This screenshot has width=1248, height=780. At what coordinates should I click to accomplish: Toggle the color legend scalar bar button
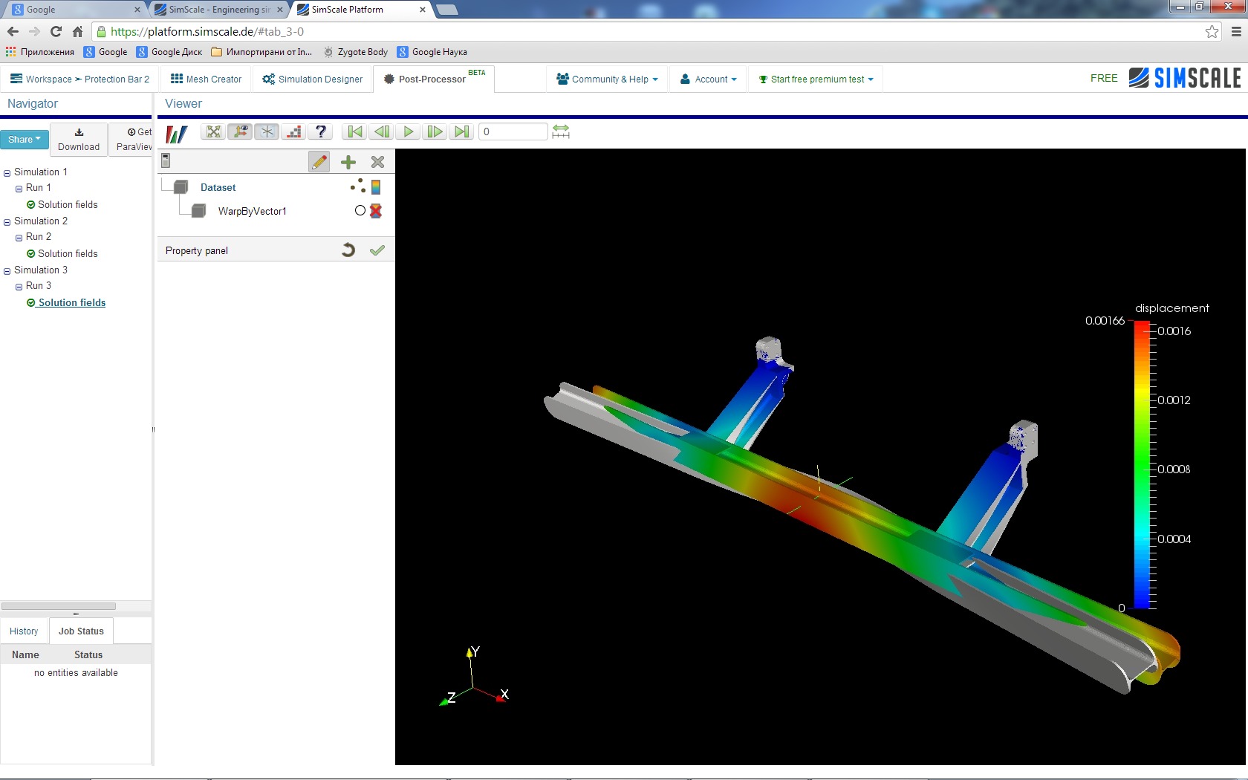(x=294, y=132)
